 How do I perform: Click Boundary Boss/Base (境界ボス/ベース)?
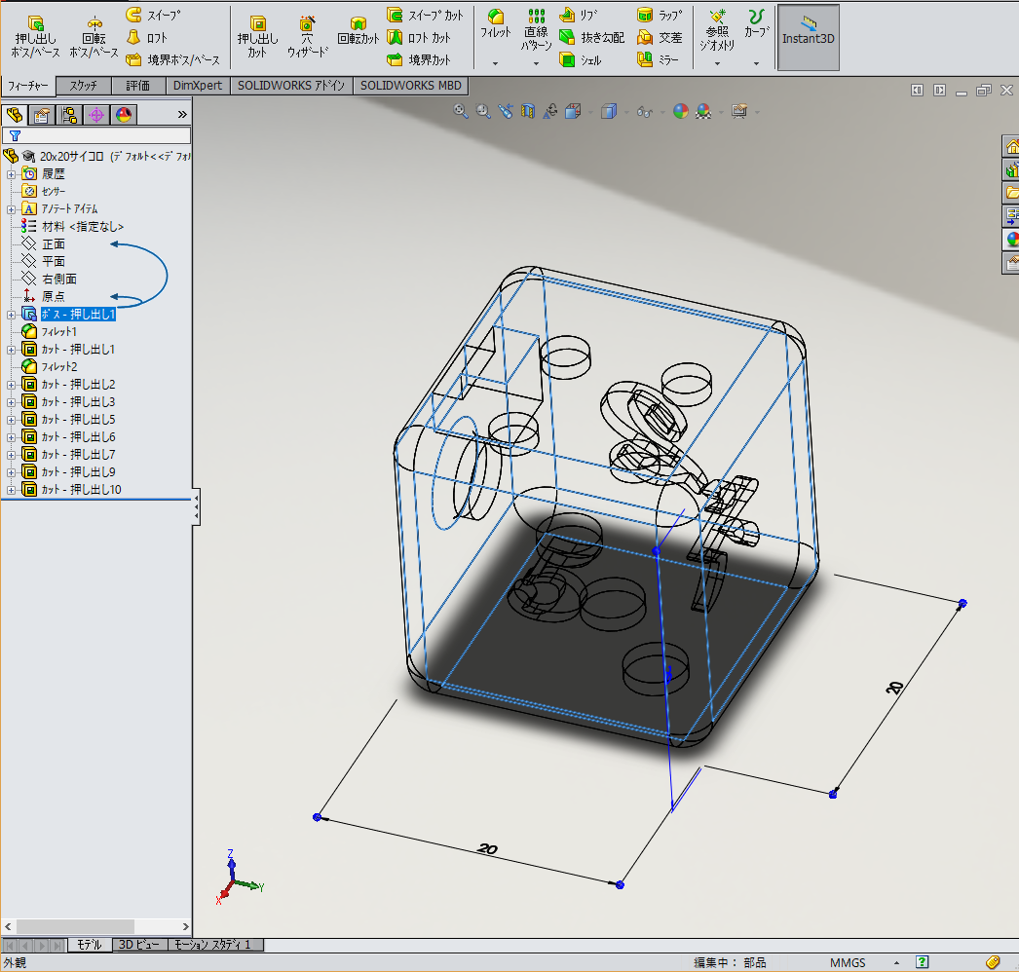[x=172, y=59]
